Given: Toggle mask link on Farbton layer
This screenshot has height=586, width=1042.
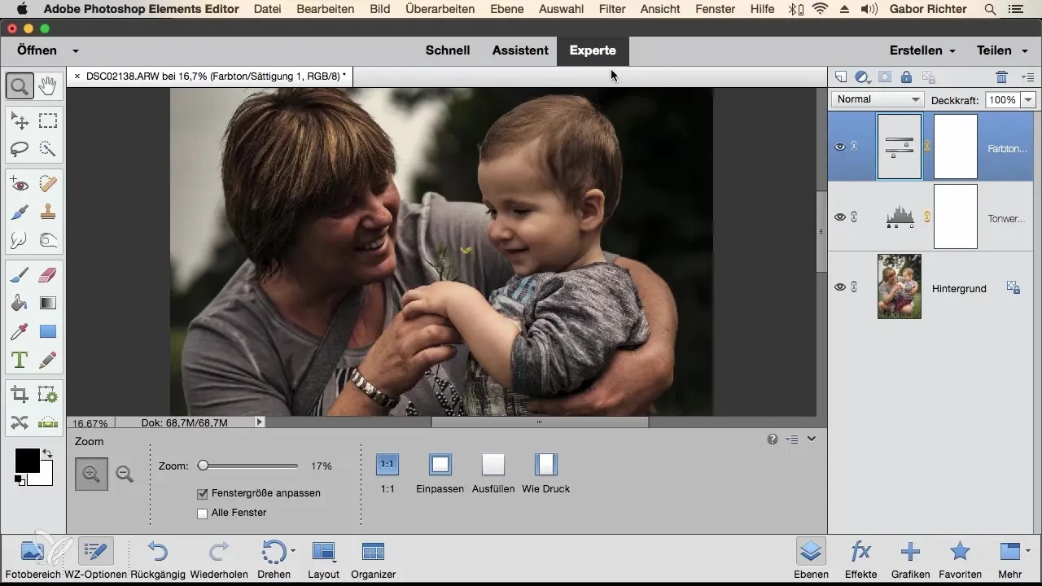Looking at the screenshot, I should pos(927,147).
